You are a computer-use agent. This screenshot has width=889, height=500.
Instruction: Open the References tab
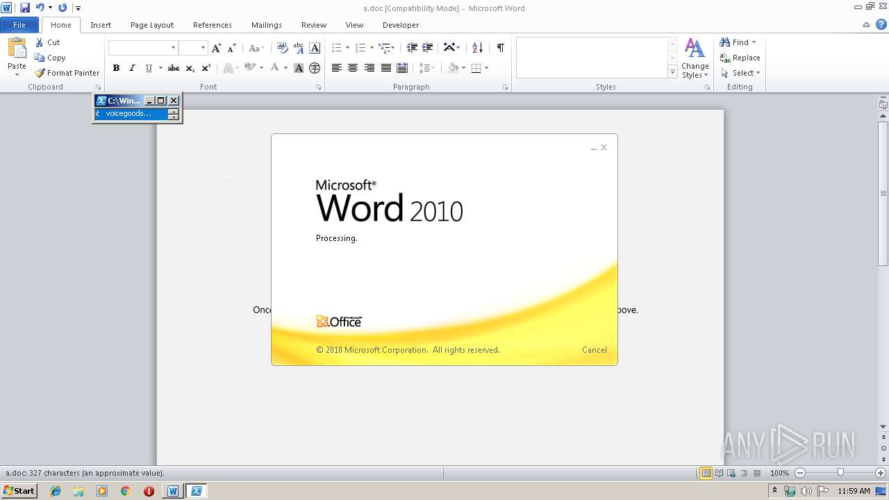coord(213,25)
